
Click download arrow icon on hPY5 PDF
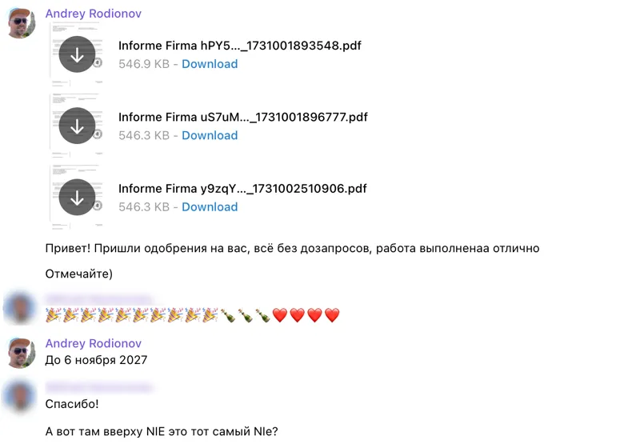click(77, 54)
